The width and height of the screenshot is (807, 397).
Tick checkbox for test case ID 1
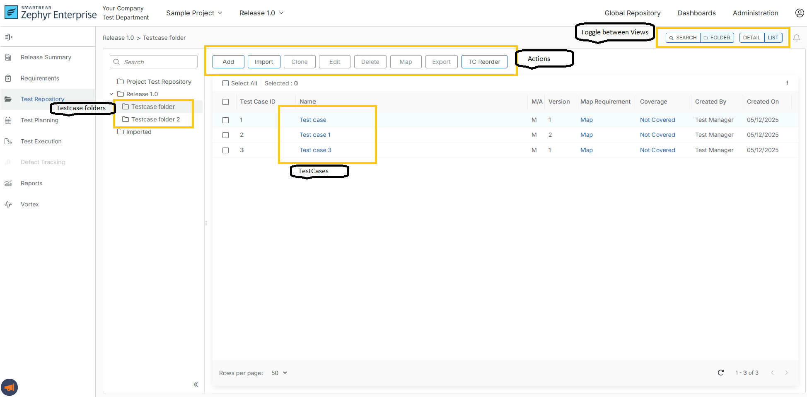pos(226,120)
